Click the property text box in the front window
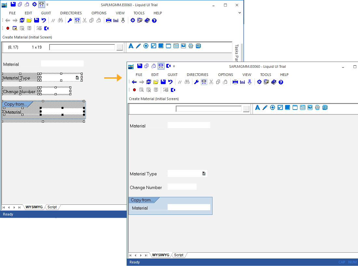 (x=209, y=109)
